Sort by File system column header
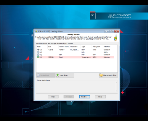Viewport: 148px width, 121px height. pyautogui.click(x=97, y=47)
